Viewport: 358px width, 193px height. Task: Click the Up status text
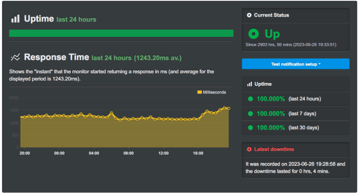click(272, 34)
